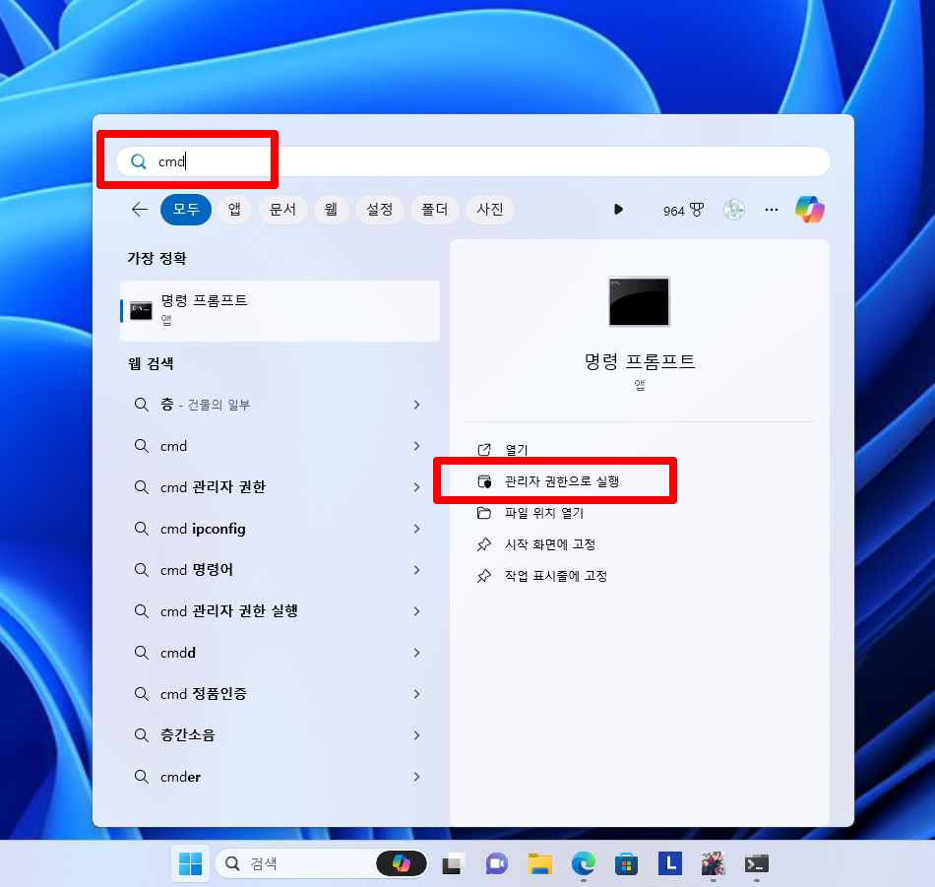Search the web for cmd 명령어

coord(197,570)
